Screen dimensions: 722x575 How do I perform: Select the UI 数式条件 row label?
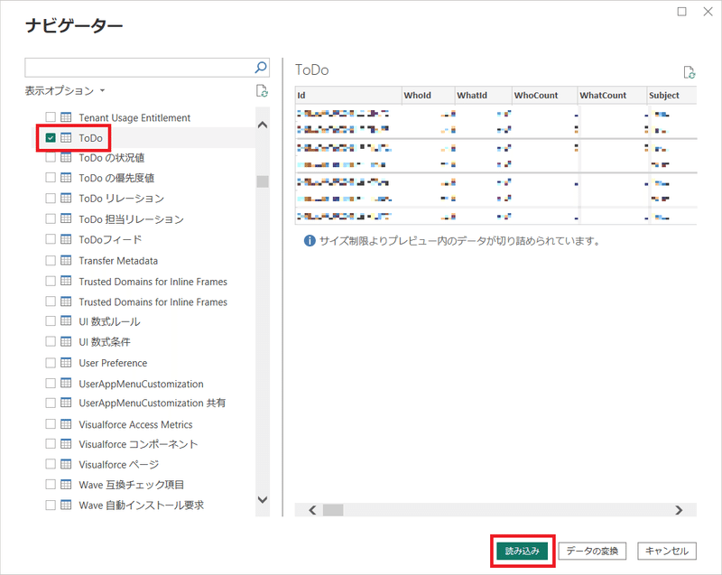pyautogui.click(x=105, y=341)
